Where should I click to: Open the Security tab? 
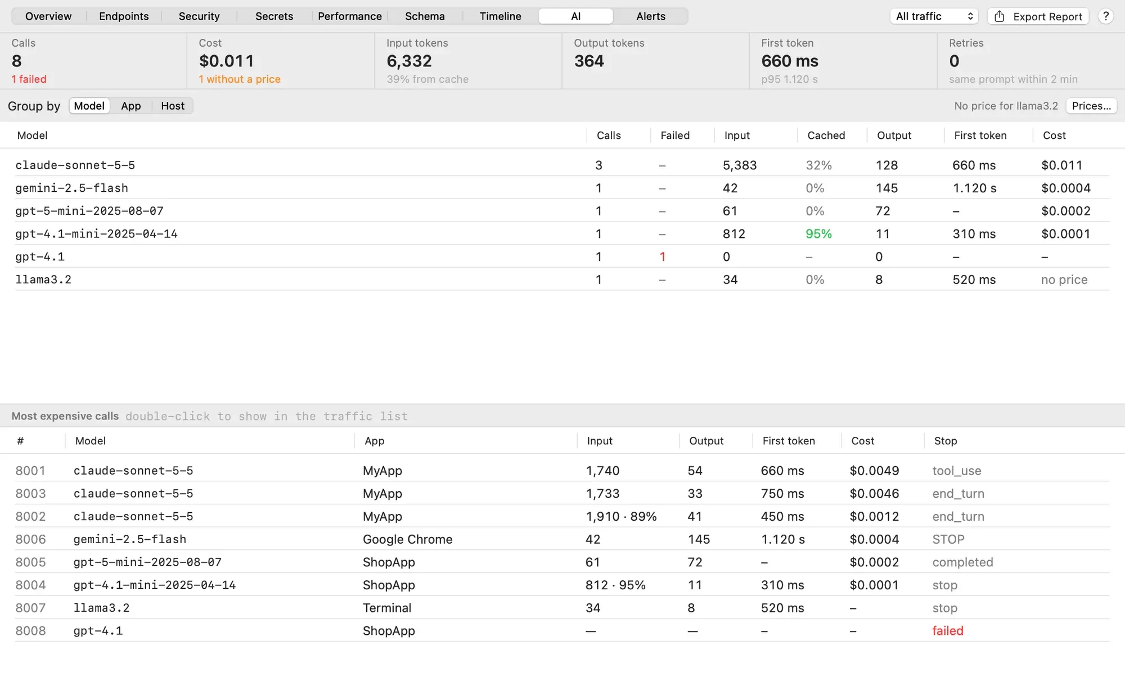[x=199, y=16]
